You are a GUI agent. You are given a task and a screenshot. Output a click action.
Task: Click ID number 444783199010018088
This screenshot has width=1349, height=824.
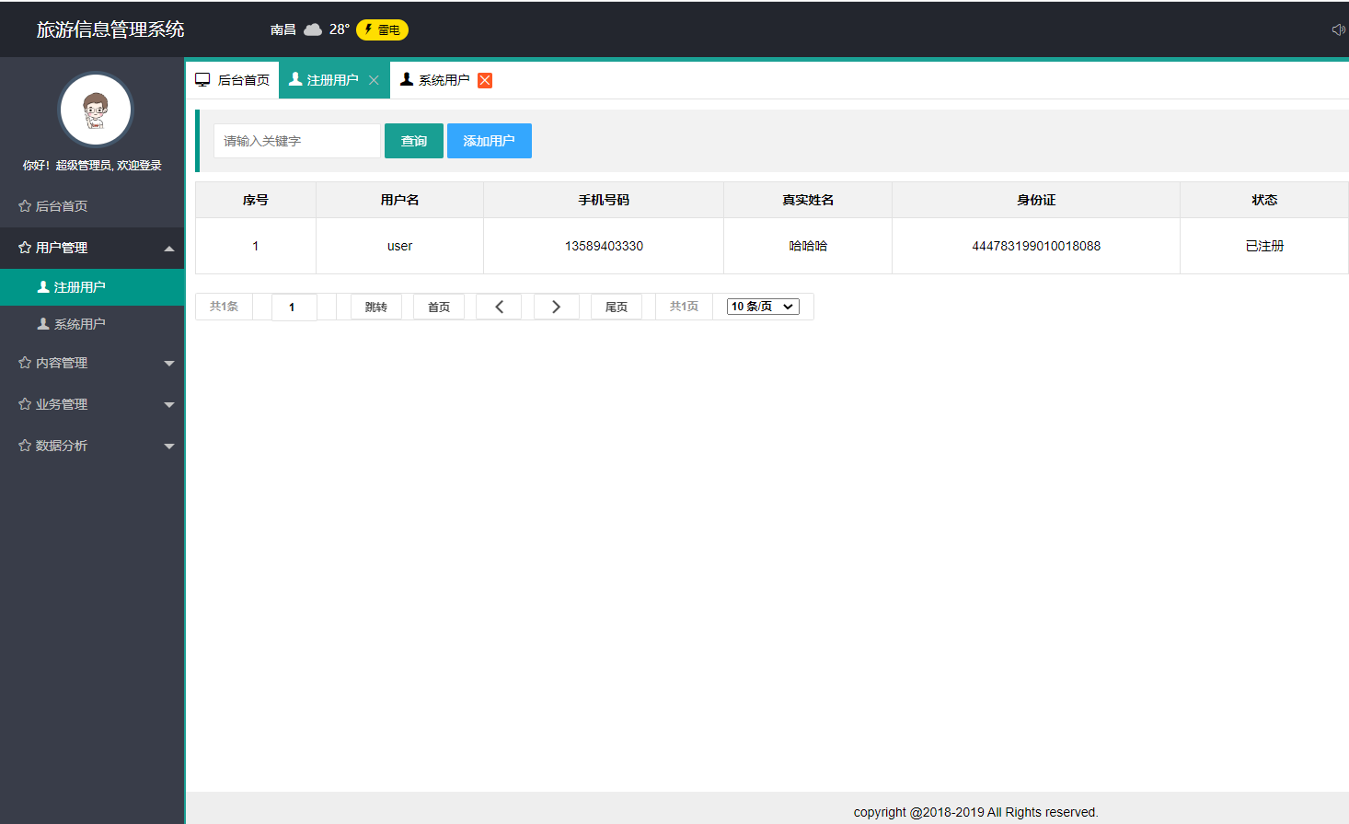(x=1036, y=246)
